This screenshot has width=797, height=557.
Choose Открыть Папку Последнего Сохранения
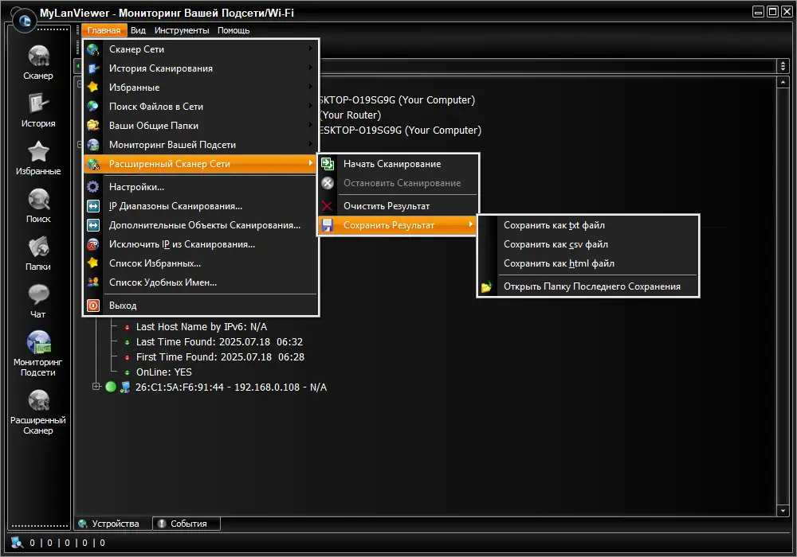point(588,286)
